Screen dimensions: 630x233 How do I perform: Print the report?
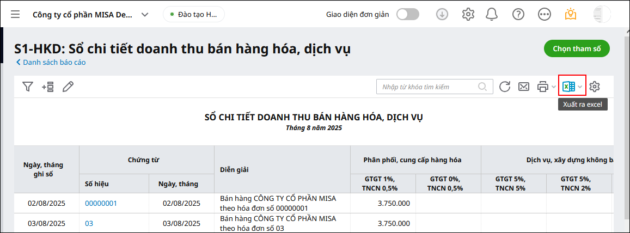point(542,87)
